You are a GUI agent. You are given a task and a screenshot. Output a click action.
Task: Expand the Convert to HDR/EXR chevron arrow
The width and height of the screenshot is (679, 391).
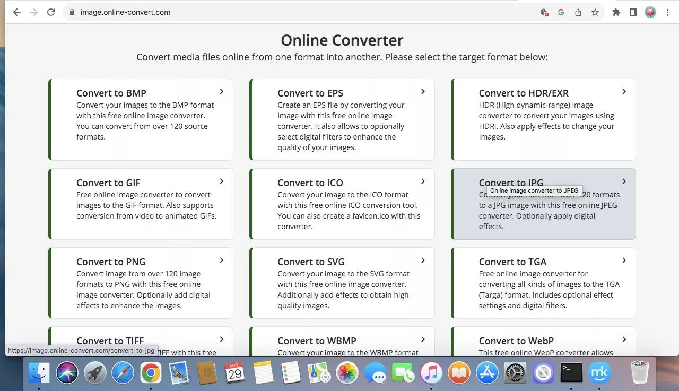[624, 92]
